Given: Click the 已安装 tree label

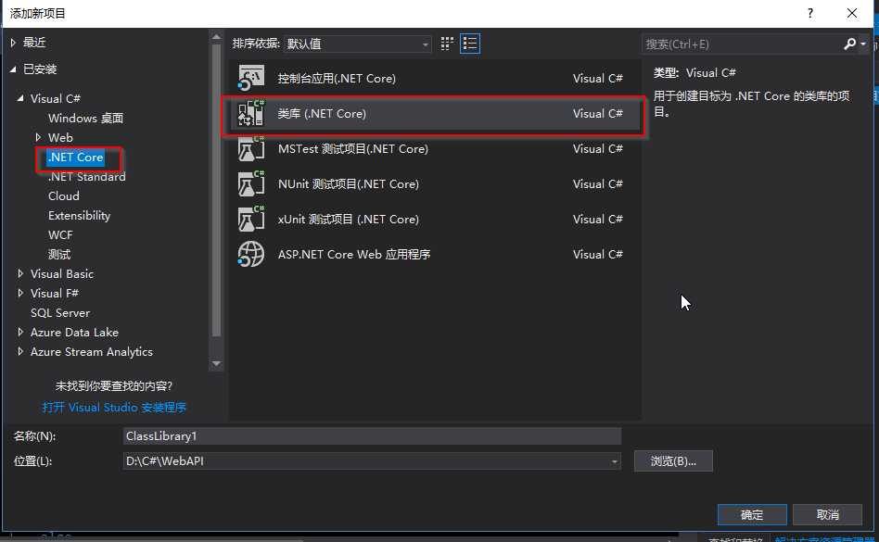Looking at the screenshot, I should [40, 69].
